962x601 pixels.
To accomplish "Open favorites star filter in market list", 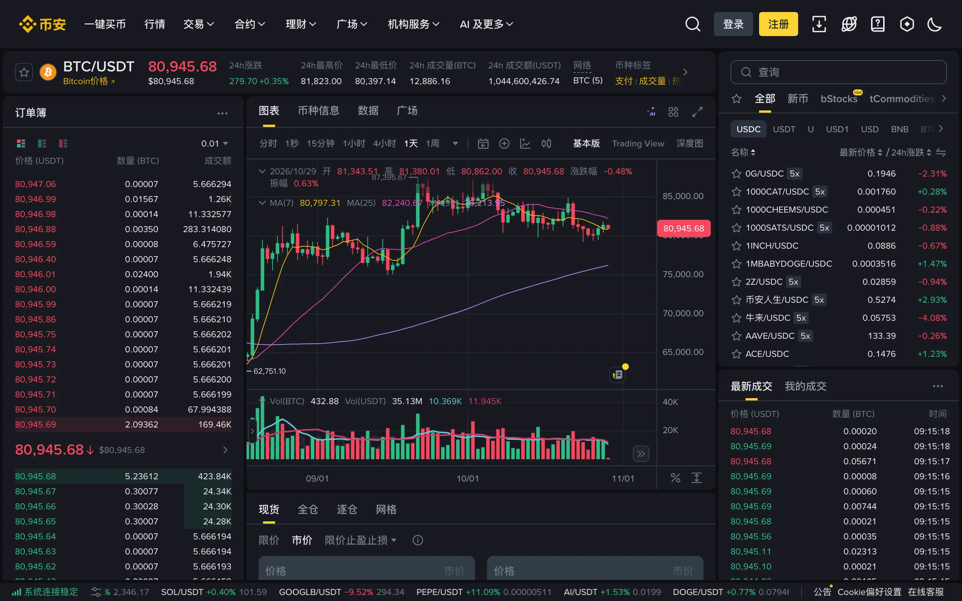I will click(x=736, y=98).
